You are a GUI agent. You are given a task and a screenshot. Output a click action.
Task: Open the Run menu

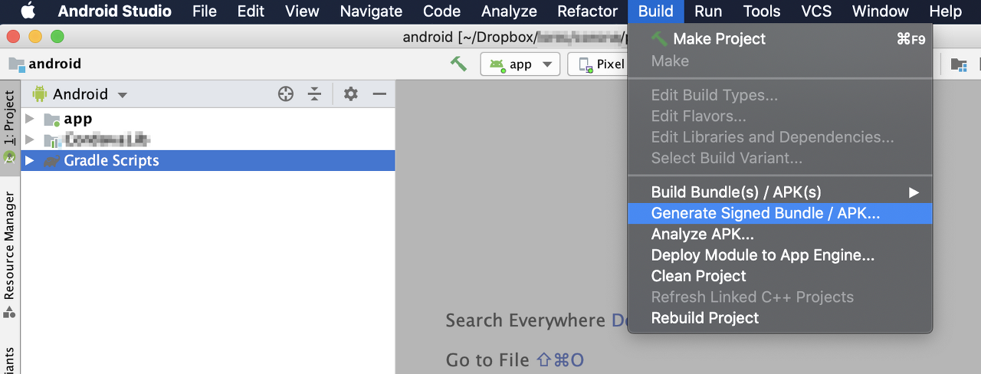(x=708, y=11)
